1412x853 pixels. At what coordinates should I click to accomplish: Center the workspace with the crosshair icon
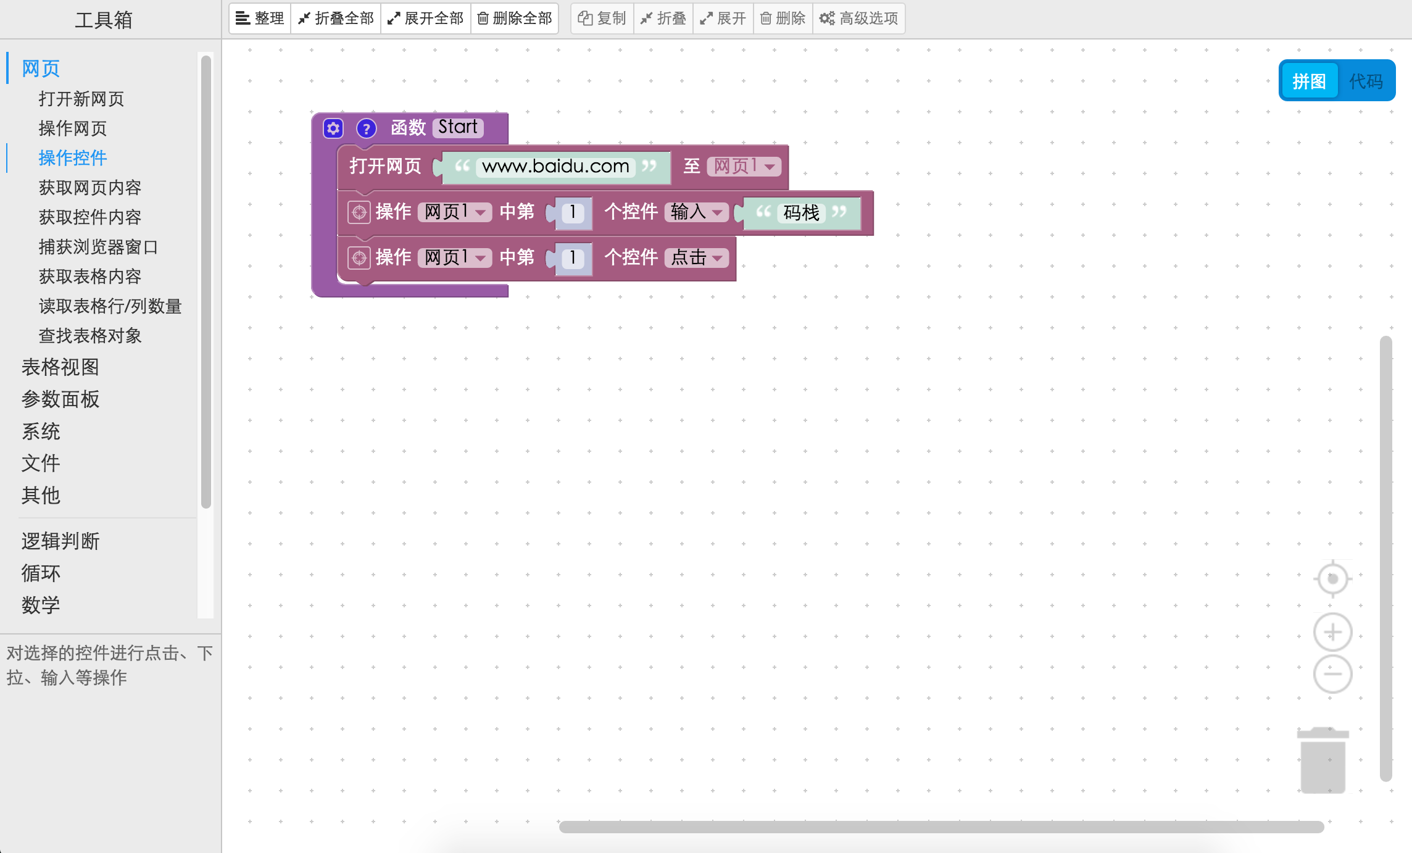[1332, 579]
